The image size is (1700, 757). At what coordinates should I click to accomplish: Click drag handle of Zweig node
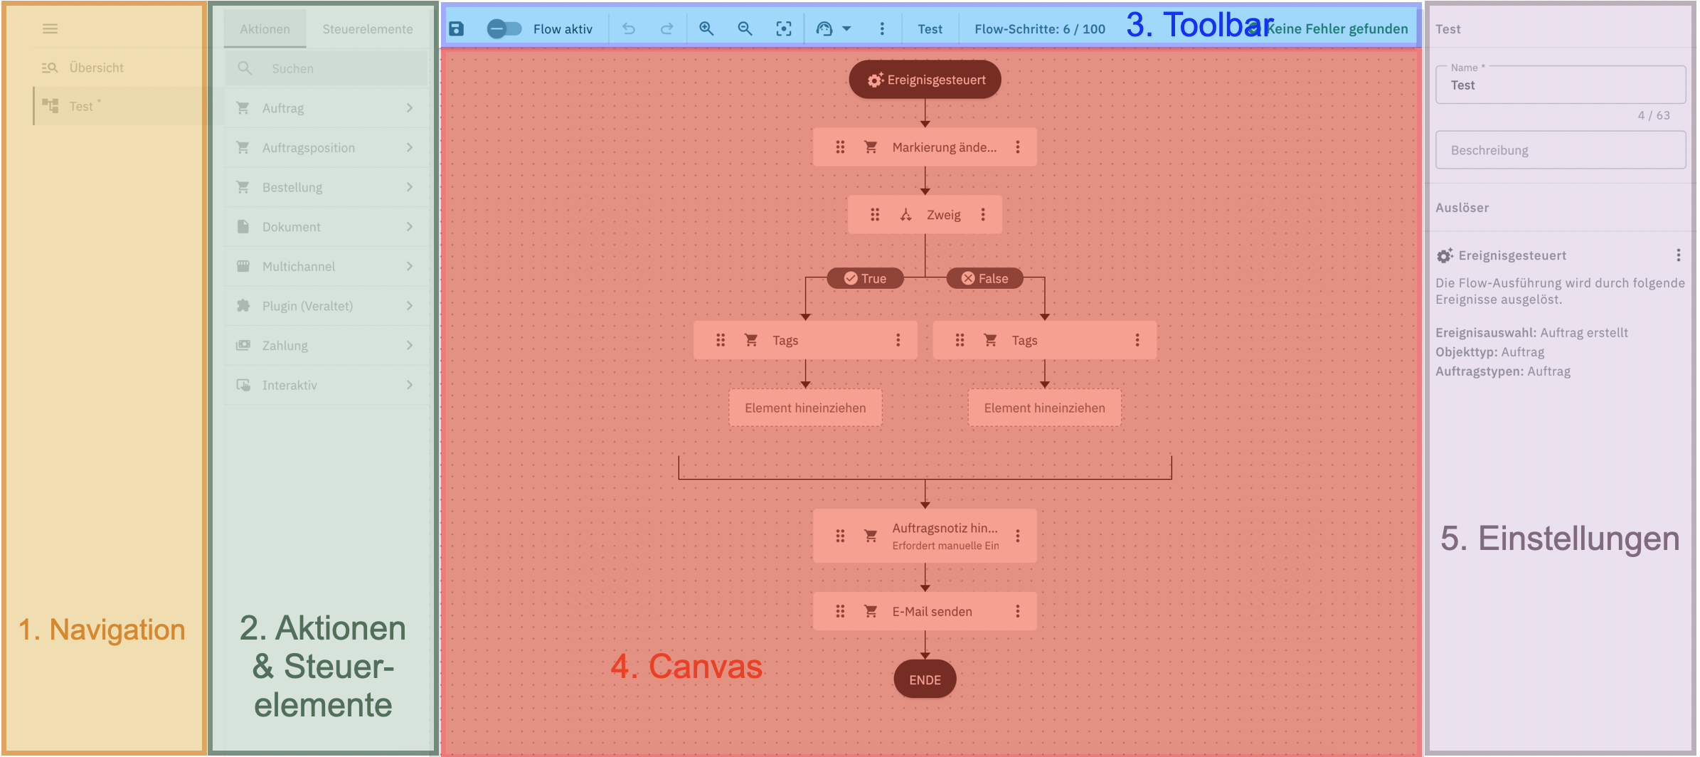tap(875, 215)
